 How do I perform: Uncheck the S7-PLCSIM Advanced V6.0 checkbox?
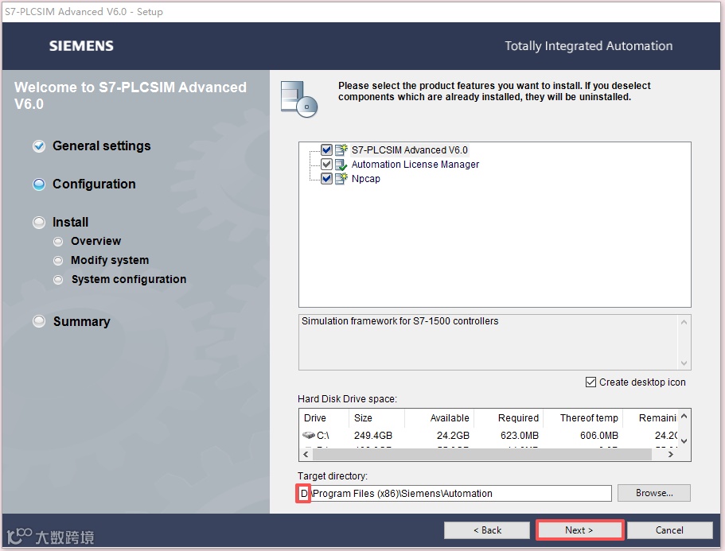click(326, 150)
